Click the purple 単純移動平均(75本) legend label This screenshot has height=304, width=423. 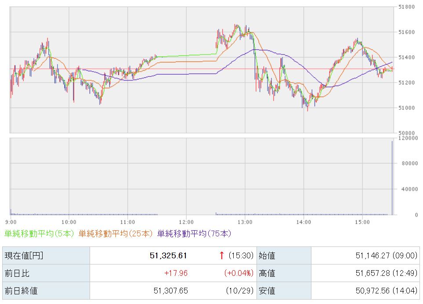point(194,234)
